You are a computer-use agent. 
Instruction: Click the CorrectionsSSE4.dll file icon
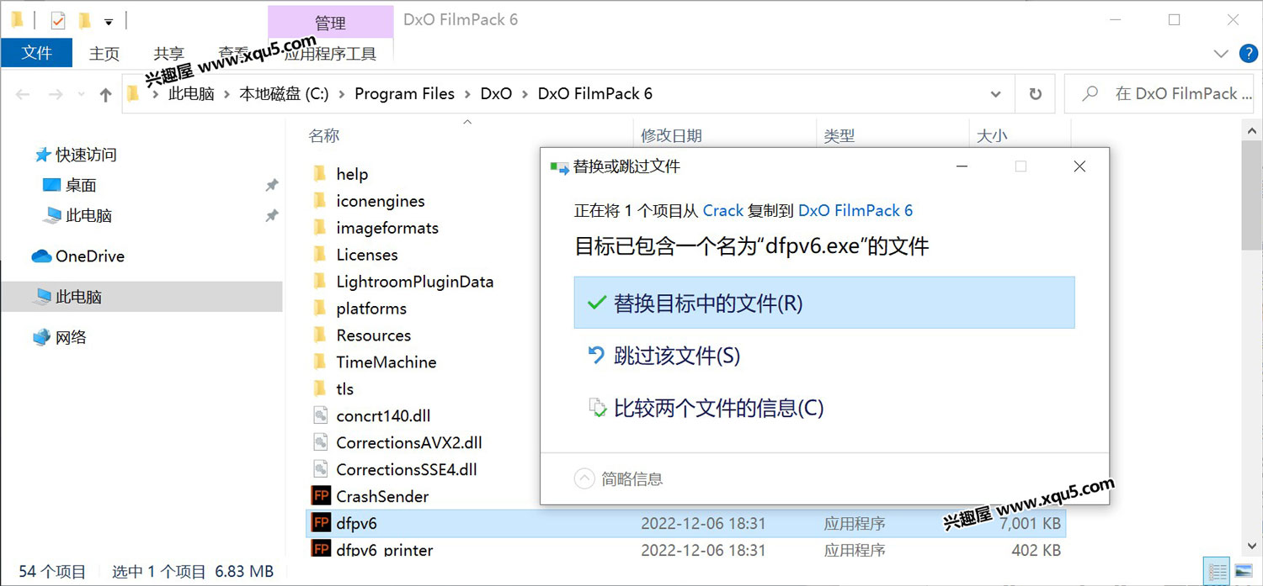[320, 469]
